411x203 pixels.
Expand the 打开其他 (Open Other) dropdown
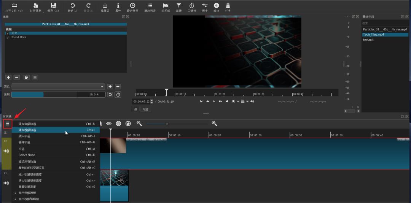point(36,7)
